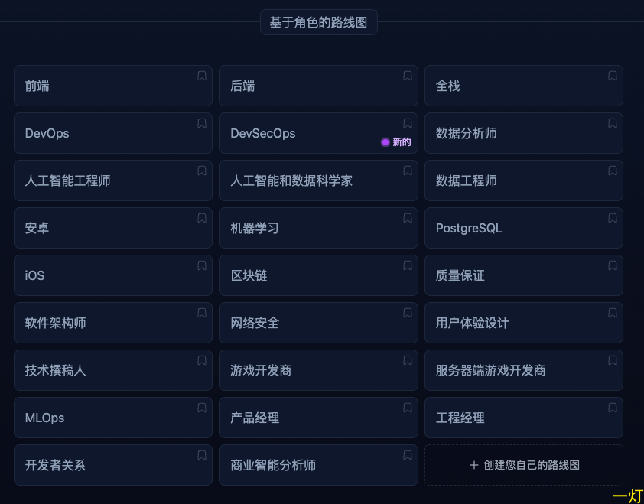Open the 机器学习 roadmap
This screenshot has width=644, height=504.
point(318,228)
